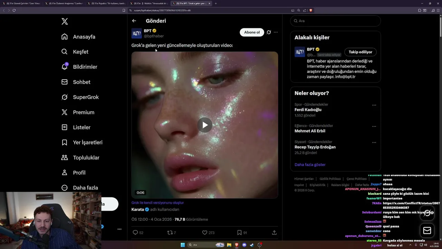Open account options three dots in sidebar

coord(119,229)
